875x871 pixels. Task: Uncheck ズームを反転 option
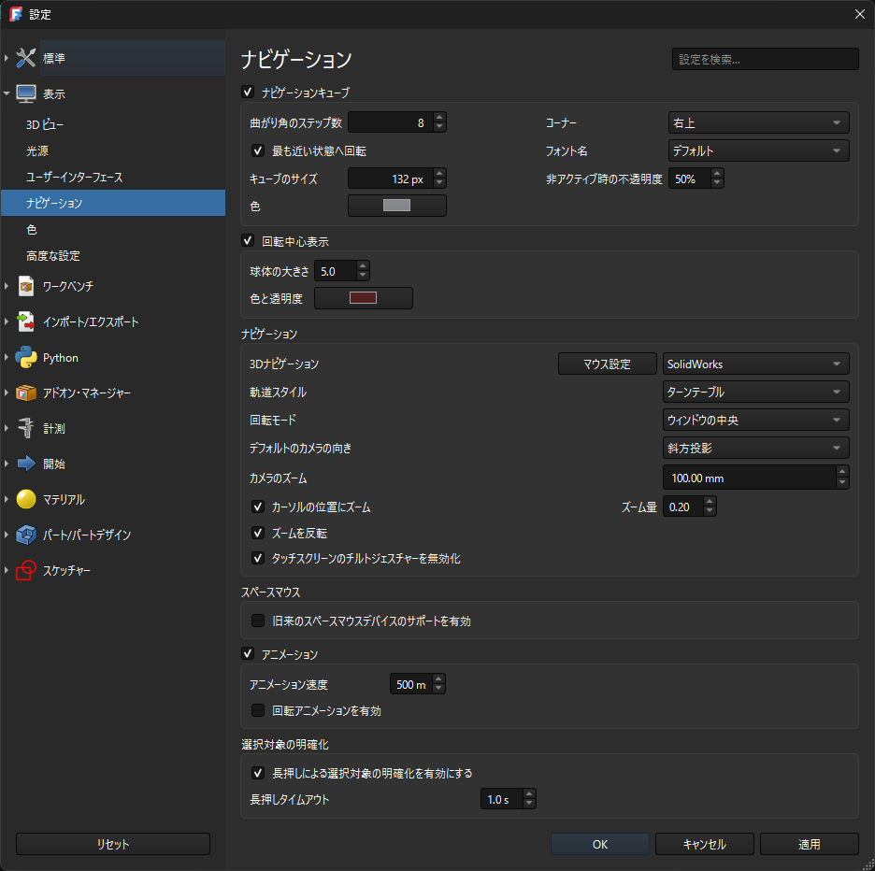click(x=258, y=533)
